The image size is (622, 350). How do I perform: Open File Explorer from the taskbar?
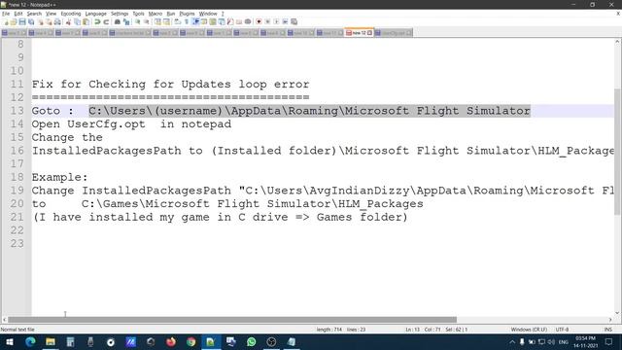click(x=51, y=341)
